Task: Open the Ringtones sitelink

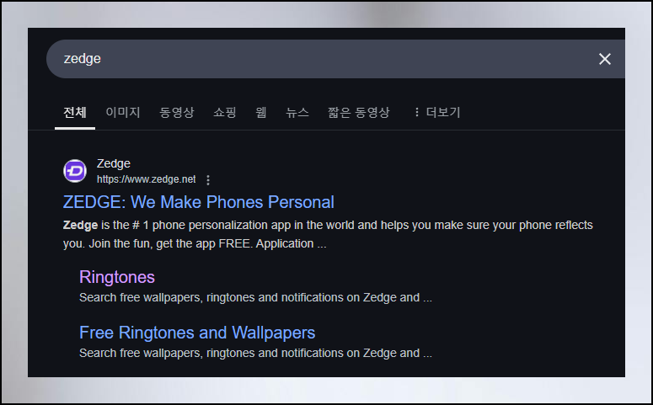Action: (x=117, y=277)
